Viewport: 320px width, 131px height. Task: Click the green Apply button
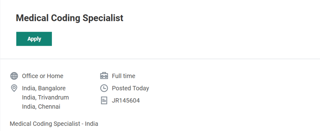(x=34, y=39)
